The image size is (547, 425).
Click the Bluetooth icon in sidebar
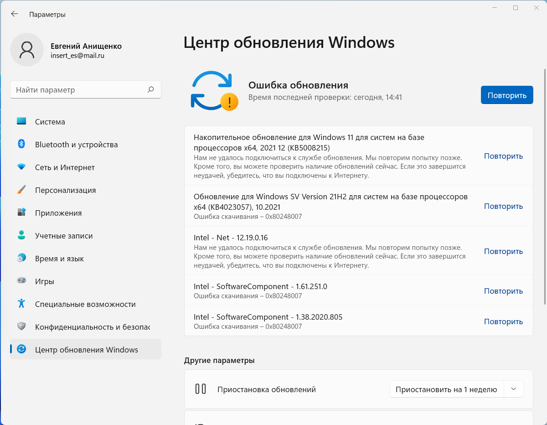[21, 144]
